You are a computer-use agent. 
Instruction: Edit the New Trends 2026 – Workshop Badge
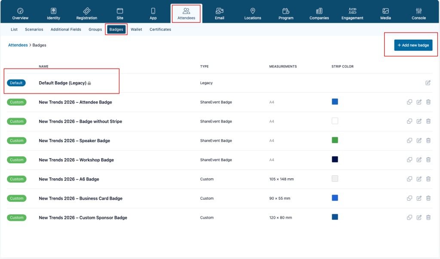pyautogui.click(x=419, y=160)
